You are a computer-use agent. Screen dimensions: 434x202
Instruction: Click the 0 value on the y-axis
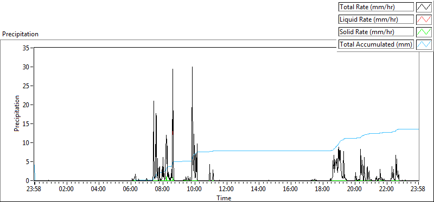(x=28, y=181)
